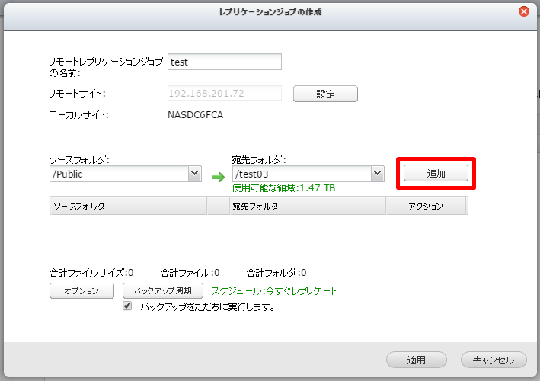Toggle バックアップをただちに実行します checkbox

(x=127, y=306)
